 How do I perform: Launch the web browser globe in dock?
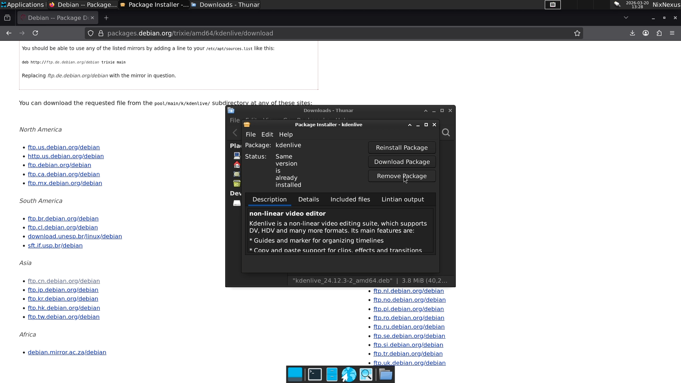pos(349,374)
